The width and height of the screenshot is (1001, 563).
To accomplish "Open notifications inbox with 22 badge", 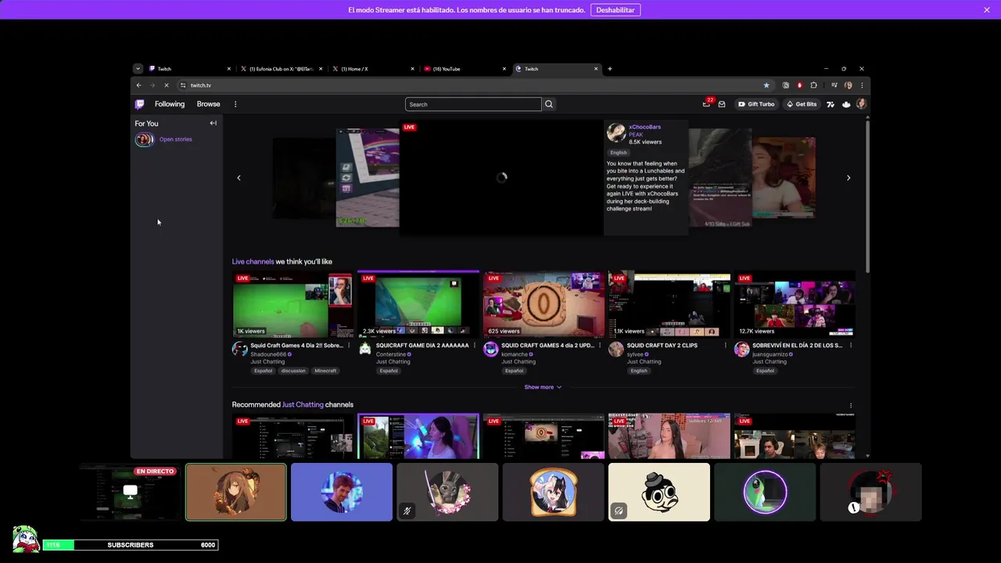I will (707, 104).
